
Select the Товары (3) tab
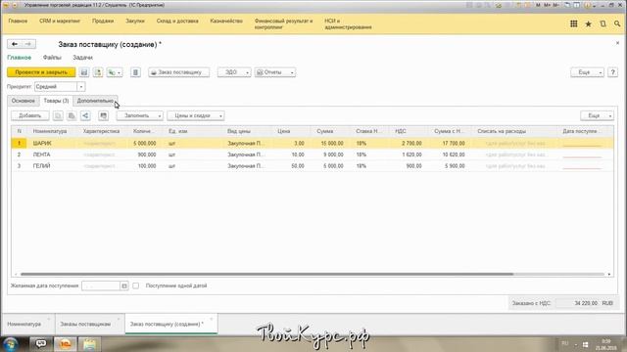coord(56,101)
